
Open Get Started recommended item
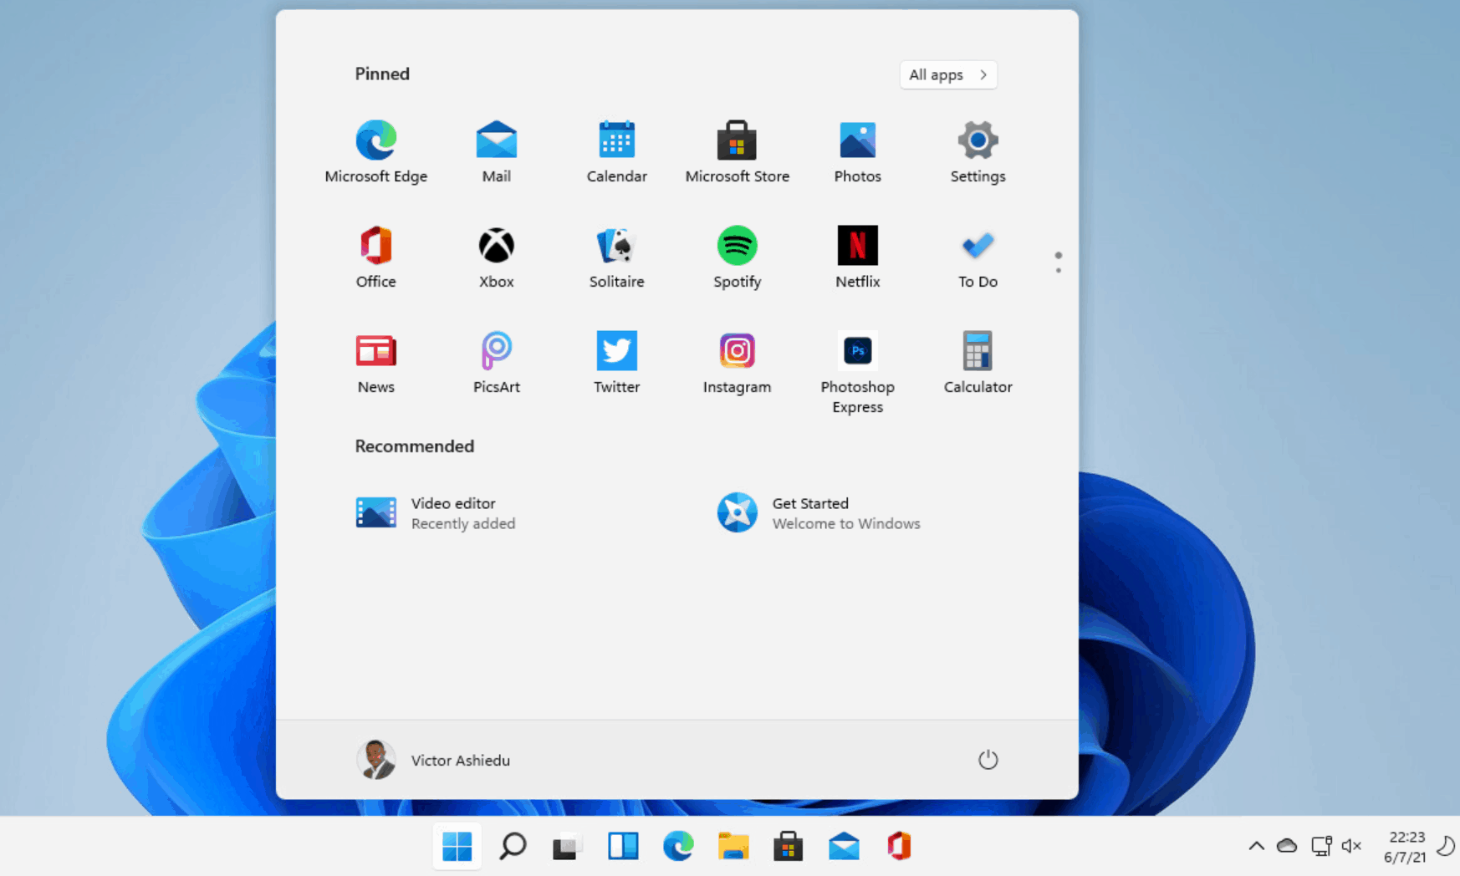(819, 513)
